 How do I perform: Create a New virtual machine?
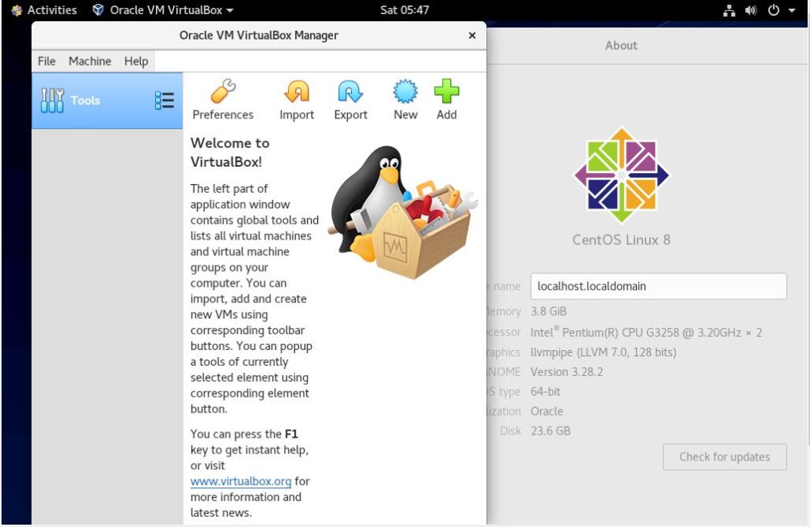406,100
